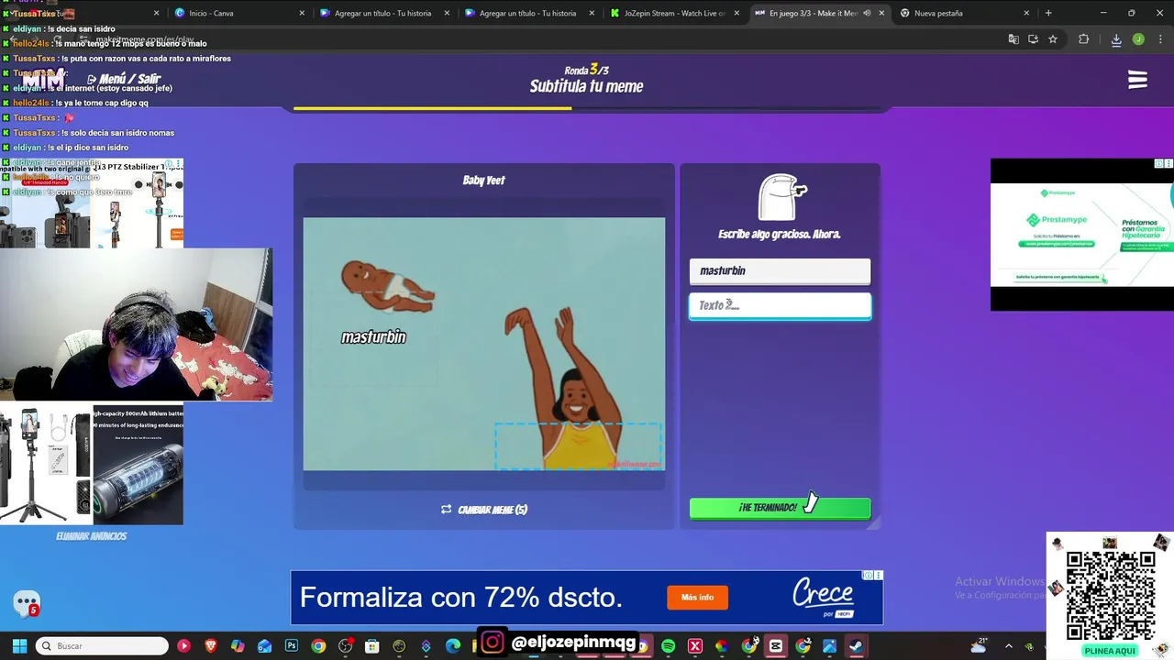Close the Nueva pestaña tab
The image size is (1174, 660).
pos(1026,14)
